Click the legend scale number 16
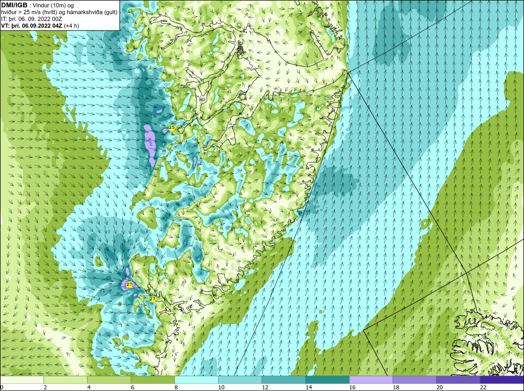Image resolution: width=524 pixels, height=391 pixels. pos(352,387)
